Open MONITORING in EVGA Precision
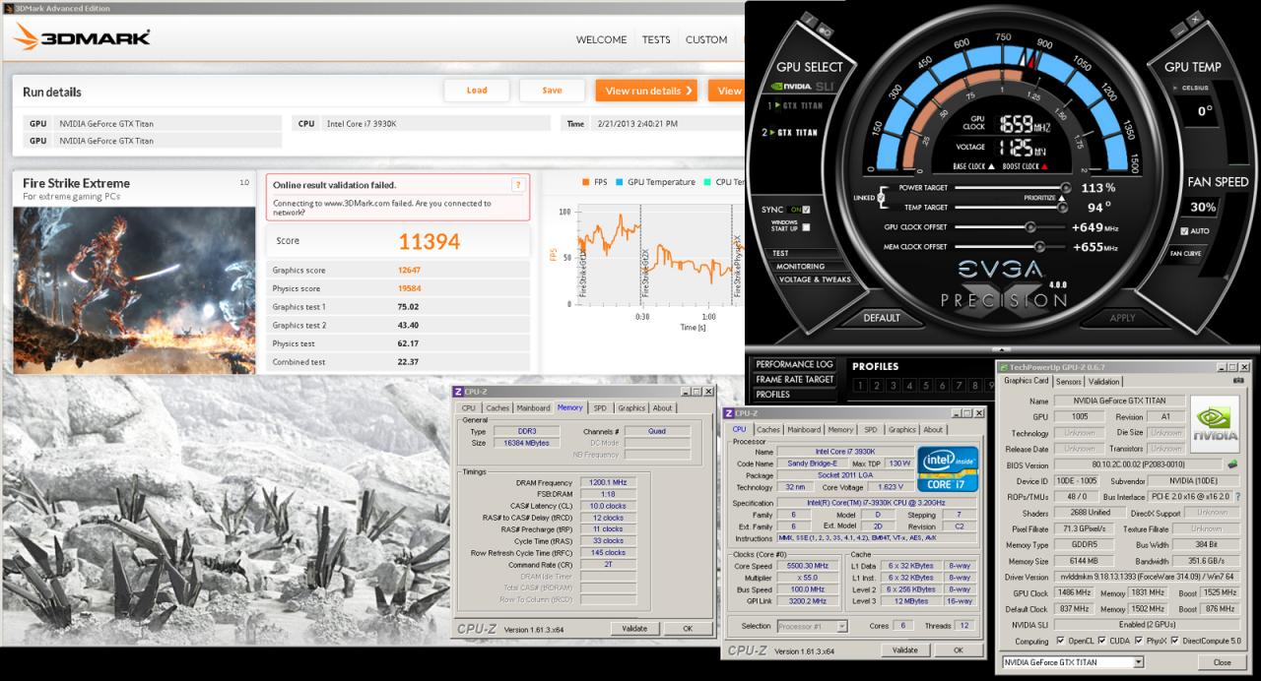The image size is (1261, 681). [800, 266]
